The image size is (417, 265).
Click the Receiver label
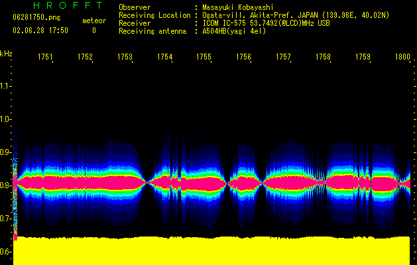[135, 23]
